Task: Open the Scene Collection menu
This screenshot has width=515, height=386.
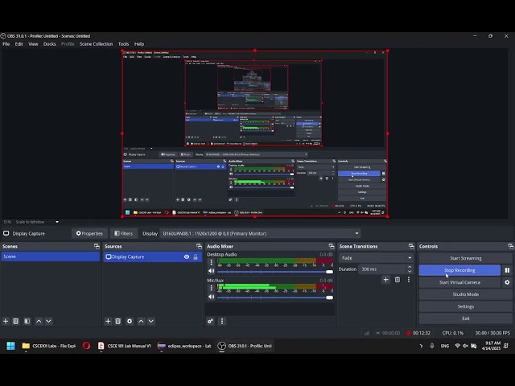Action: coord(96,44)
